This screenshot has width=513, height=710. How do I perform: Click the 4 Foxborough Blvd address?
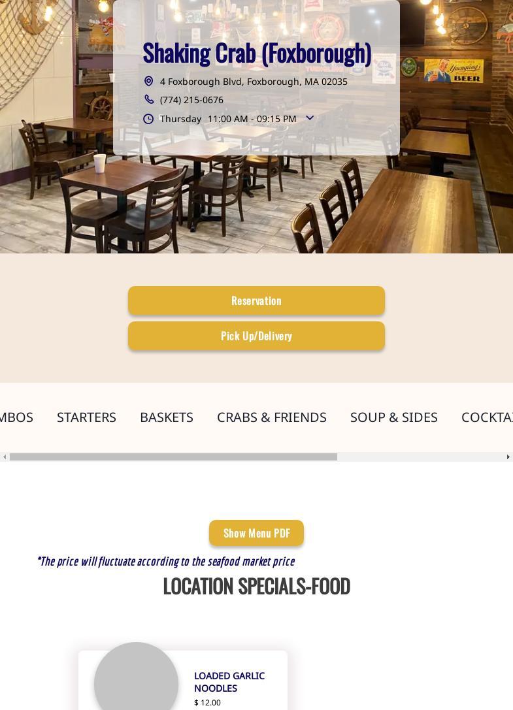pos(254,82)
